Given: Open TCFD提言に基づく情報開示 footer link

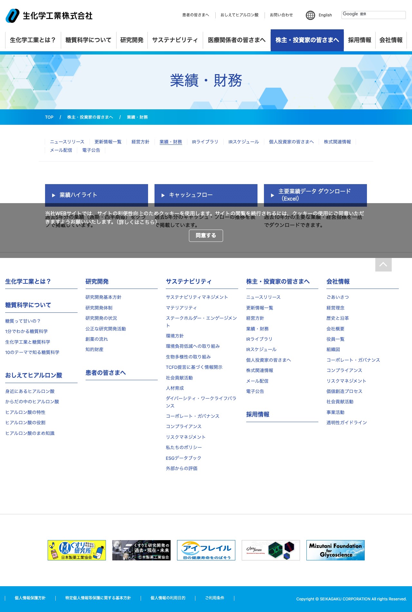Looking at the screenshot, I should (x=194, y=367).
